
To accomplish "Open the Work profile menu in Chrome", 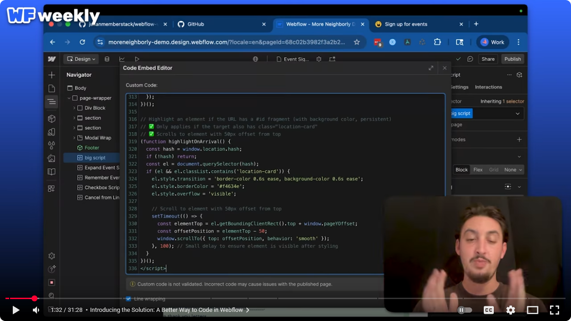I will 492,42.
